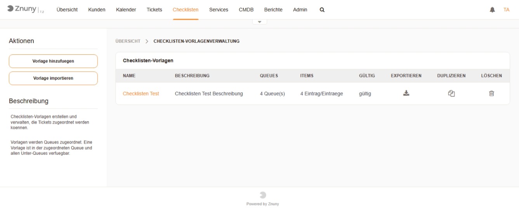The height and width of the screenshot is (210, 519).
Task: Select the Checklisten navigation item
Action: point(186,10)
